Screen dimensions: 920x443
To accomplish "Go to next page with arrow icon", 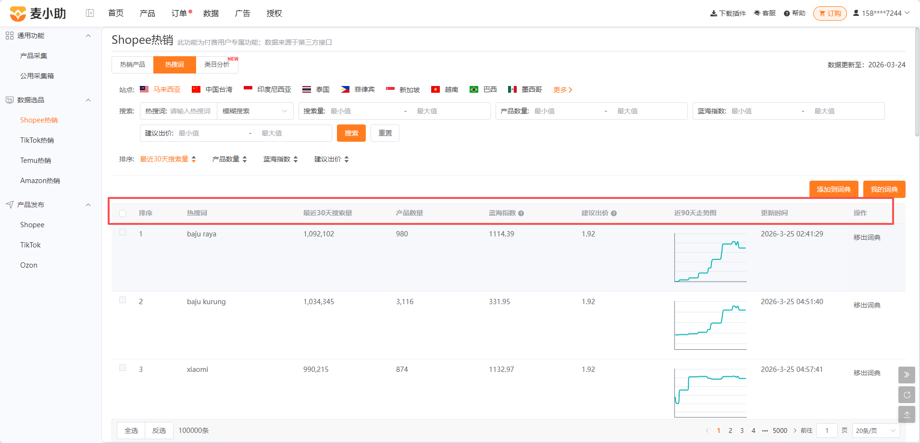I will pyautogui.click(x=795, y=431).
